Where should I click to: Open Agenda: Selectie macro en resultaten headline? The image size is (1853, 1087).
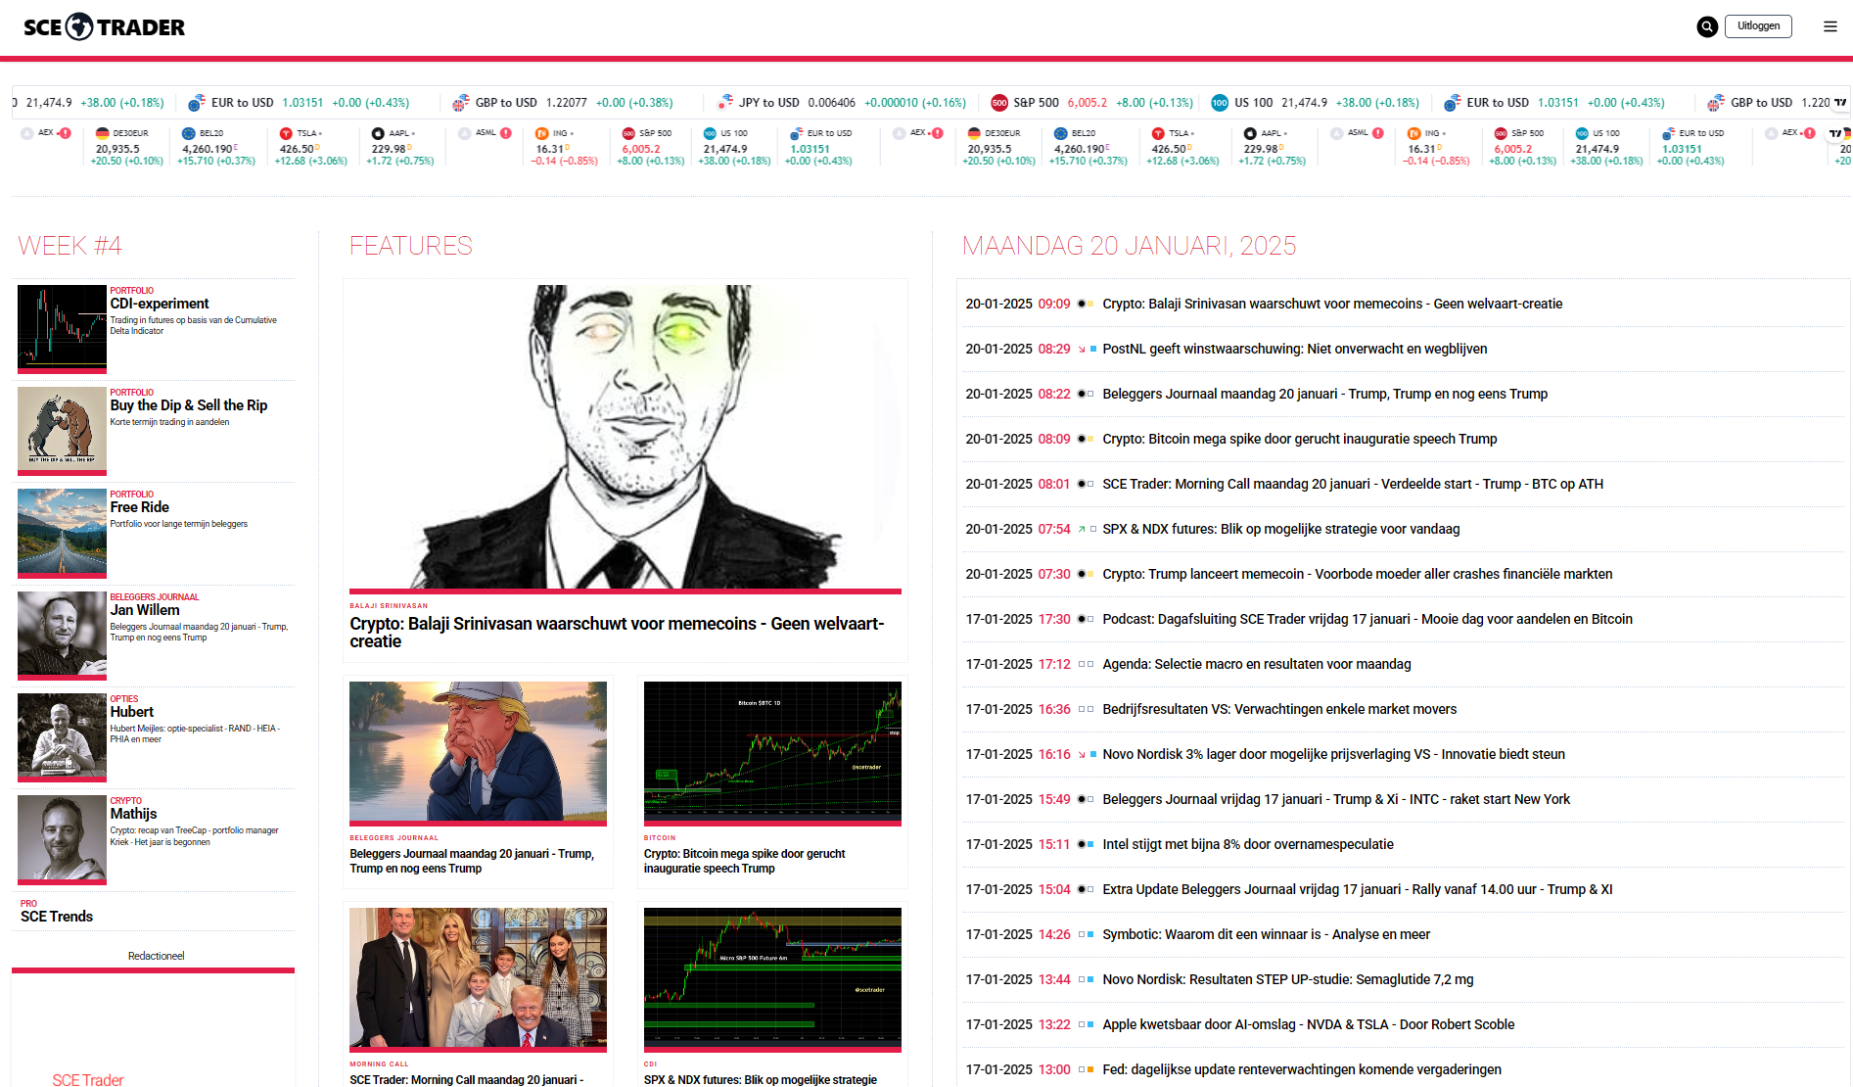point(1257,664)
